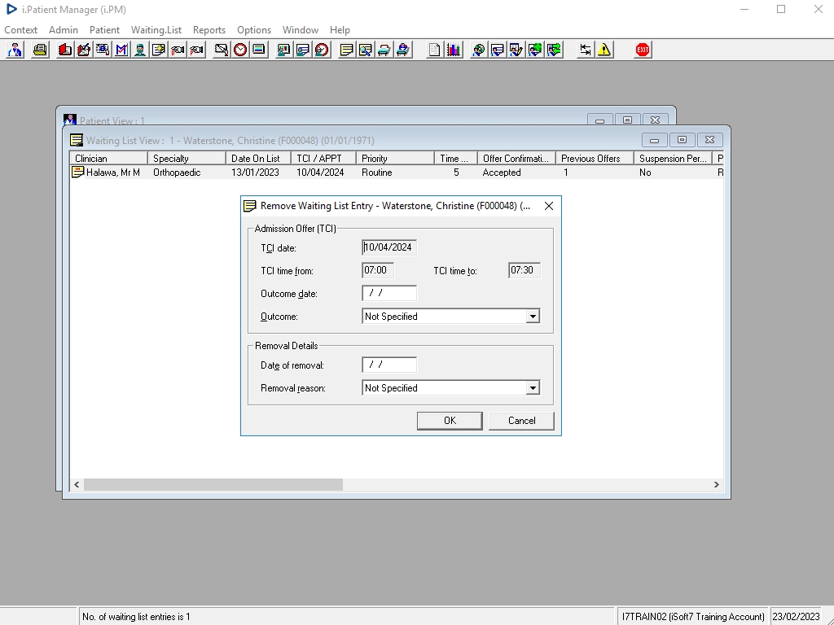This screenshot has width=834, height=625.
Task: Click the Clinician column header
Action: coord(108,159)
